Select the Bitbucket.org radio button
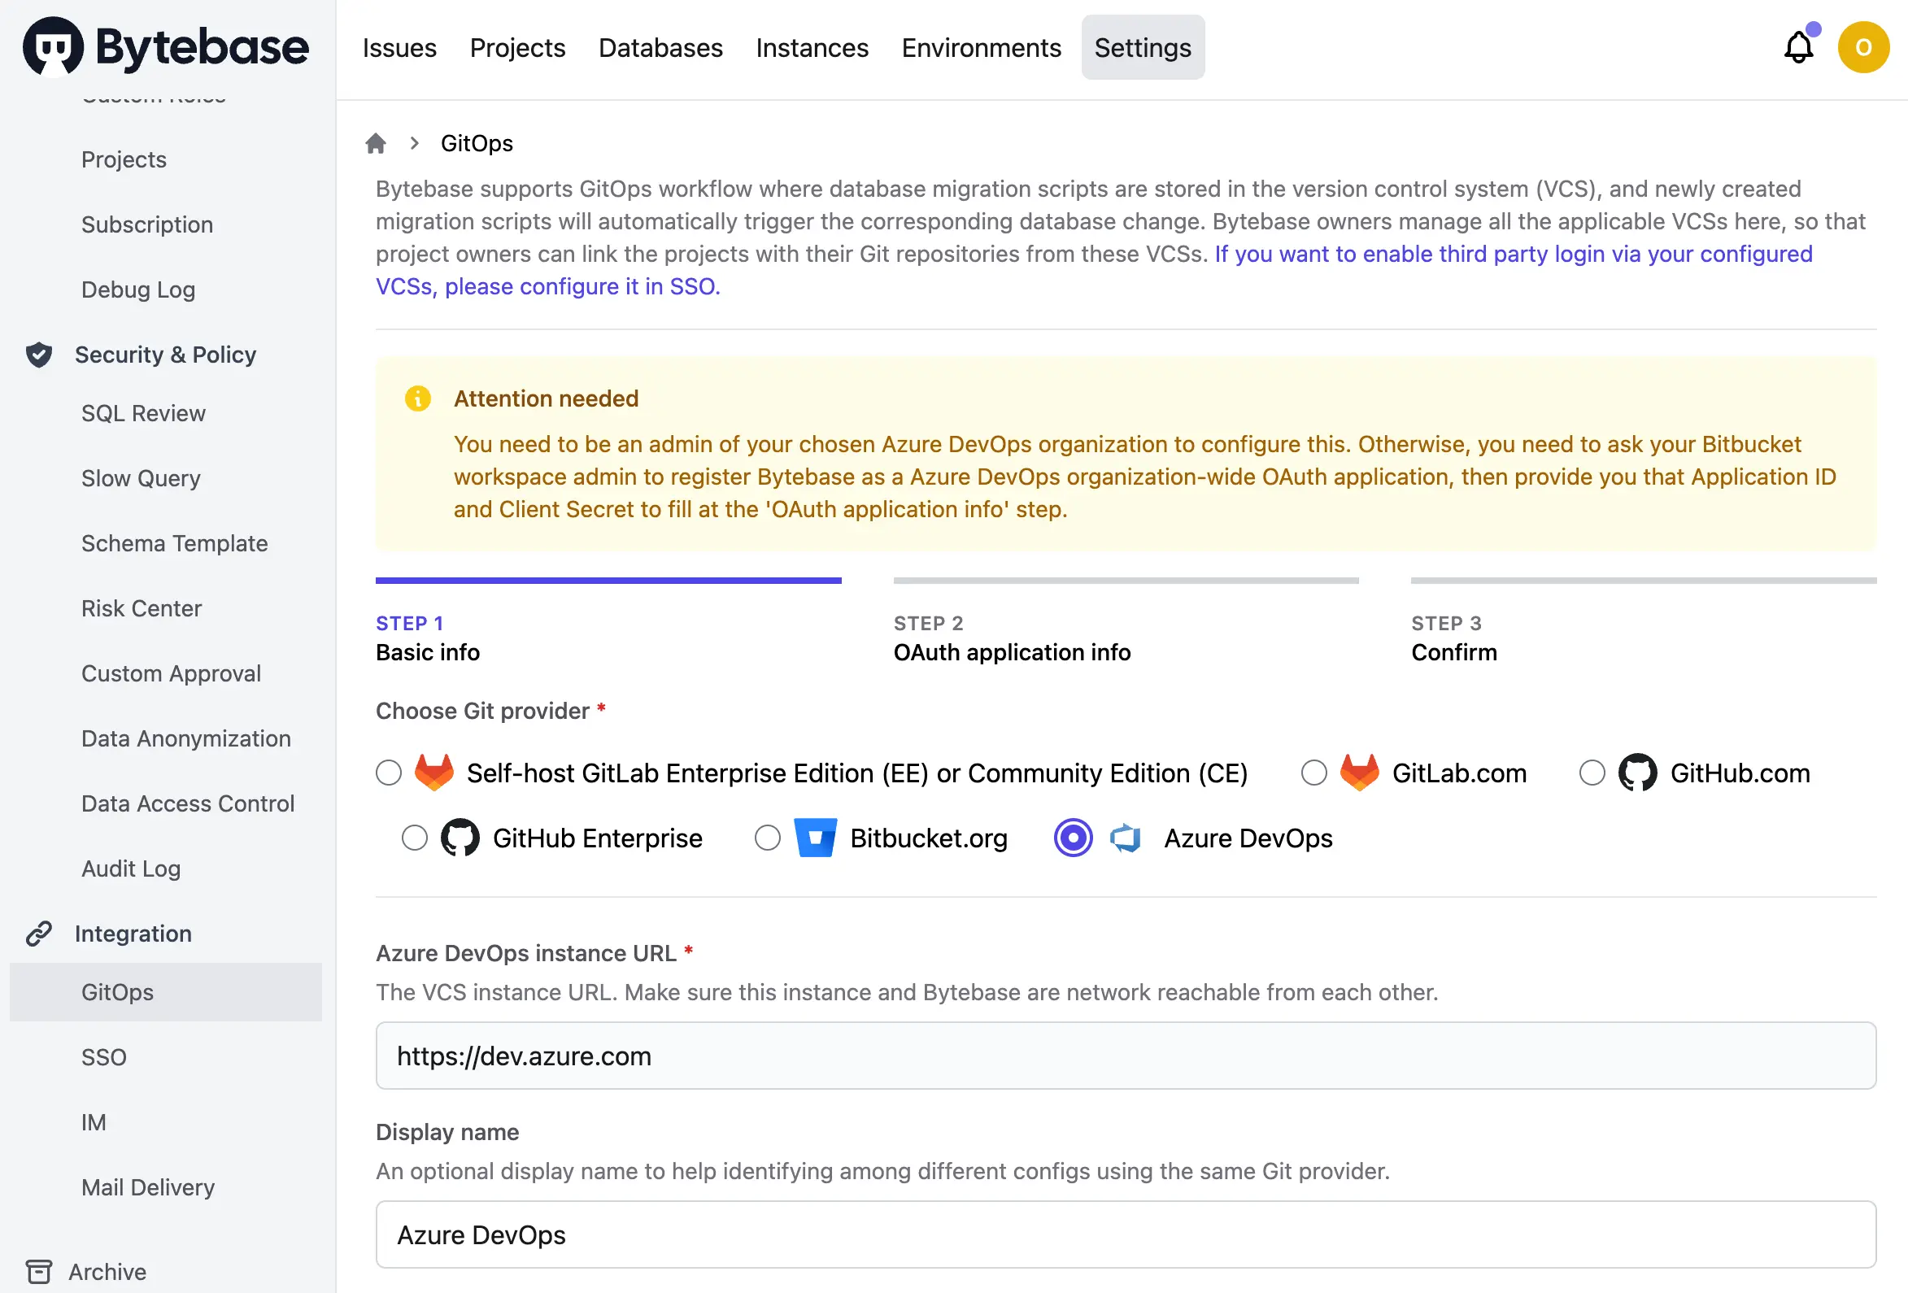1908x1293 pixels. point(768,838)
